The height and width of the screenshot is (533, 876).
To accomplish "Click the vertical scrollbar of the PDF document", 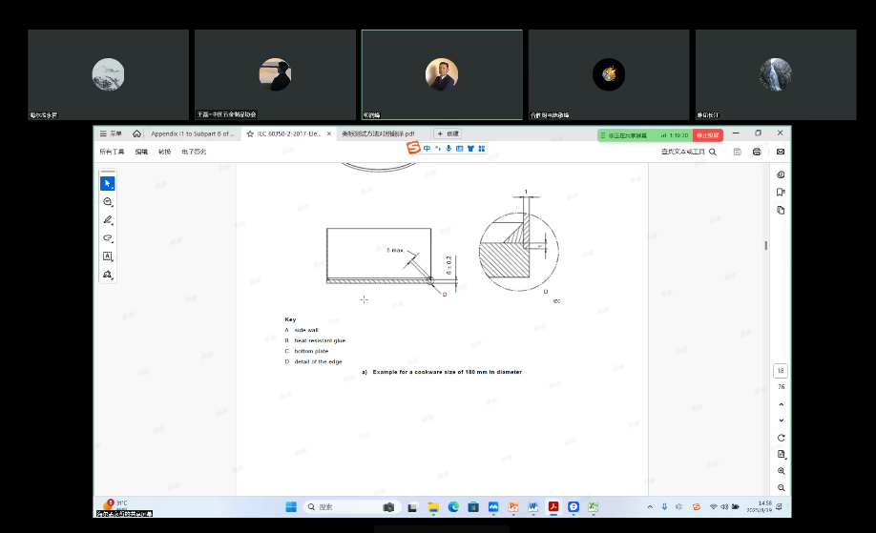I will pyautogui.click(x=765, y=245).
